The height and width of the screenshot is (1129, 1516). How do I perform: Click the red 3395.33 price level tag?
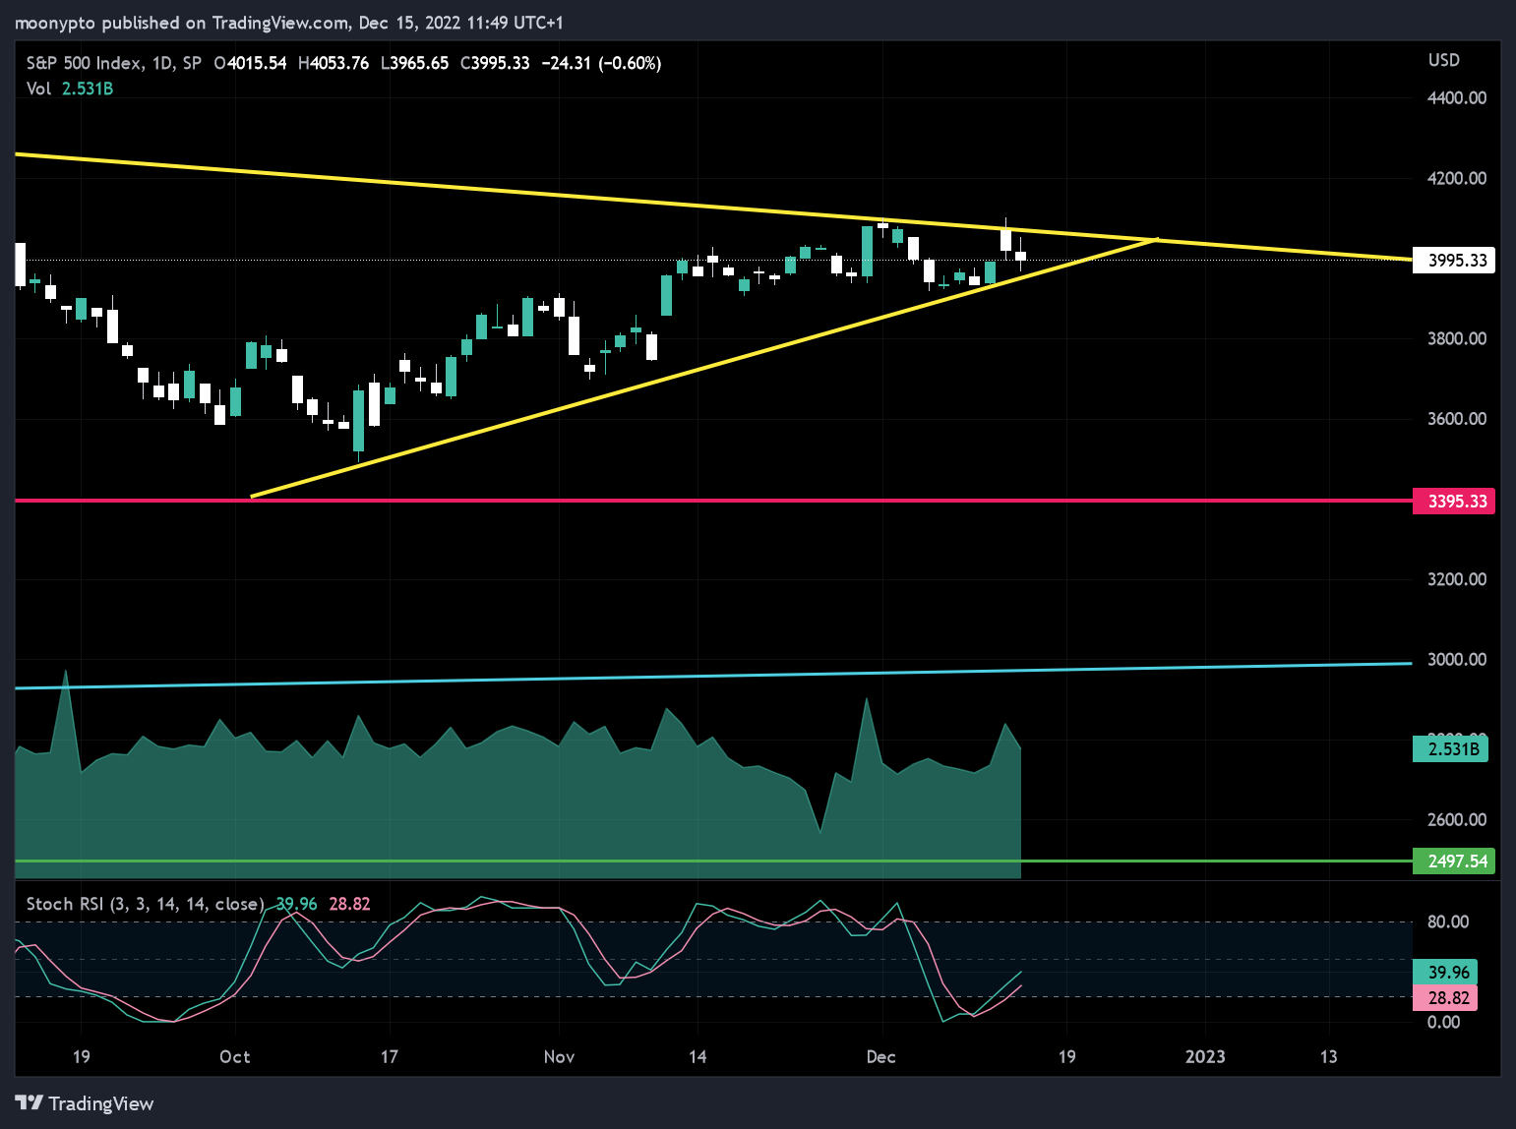point(1454,502)
